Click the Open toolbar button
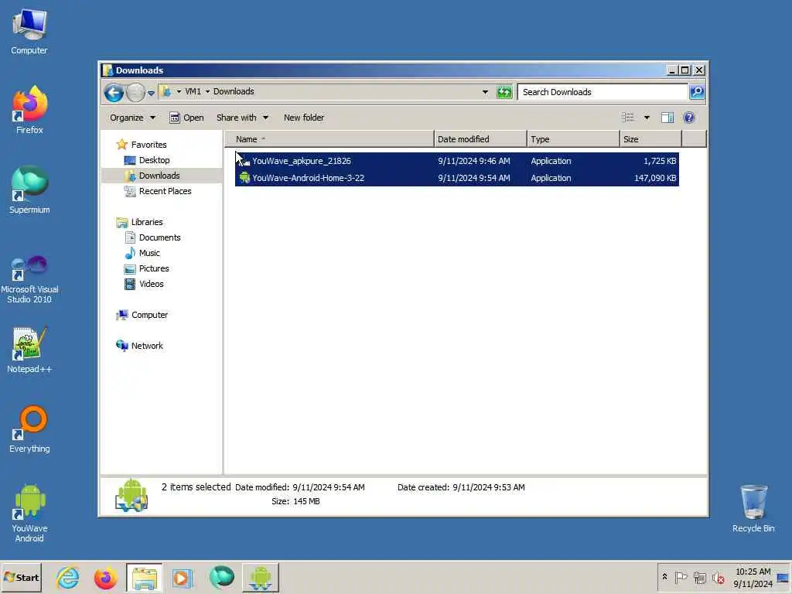 [x=186, y=118]
